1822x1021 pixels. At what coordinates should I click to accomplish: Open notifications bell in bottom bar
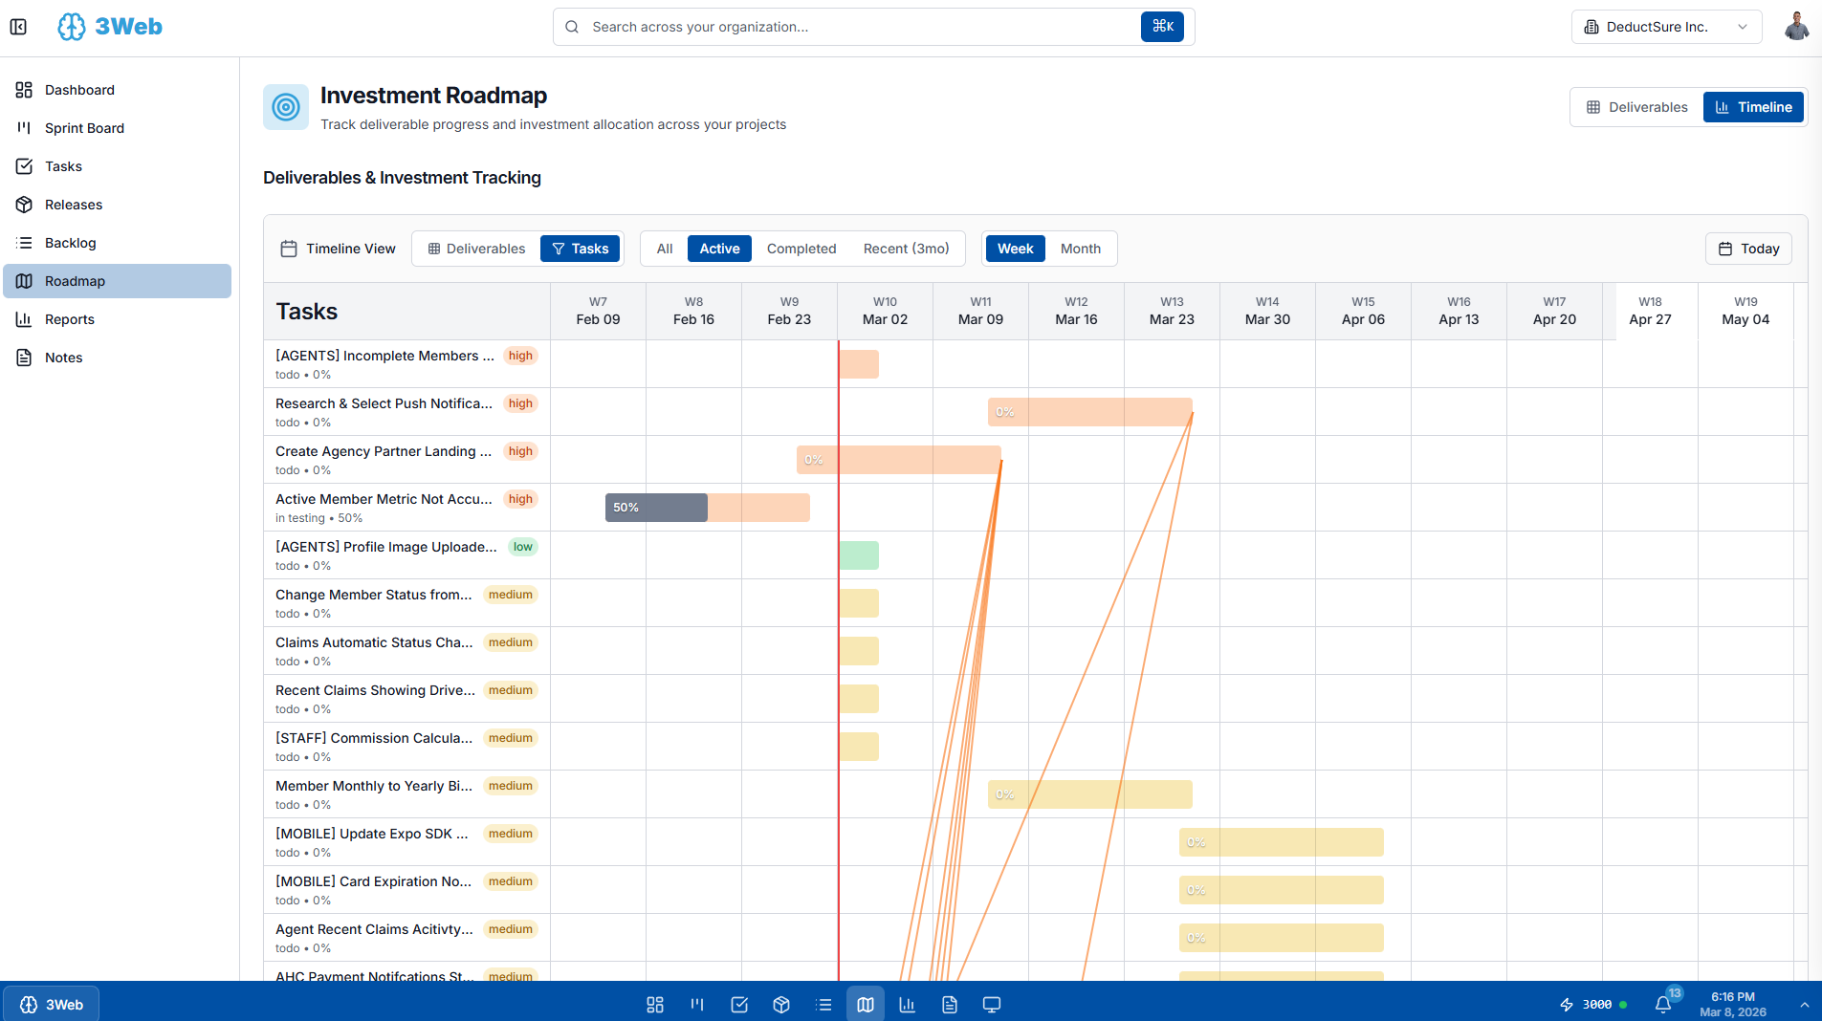[x=1663, y=1004]
